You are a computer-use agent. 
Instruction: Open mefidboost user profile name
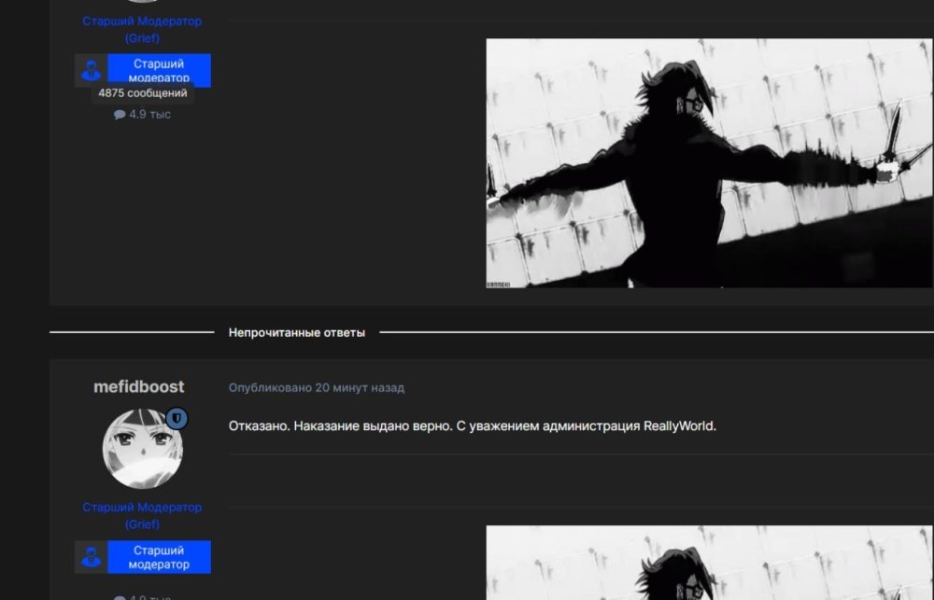pyautogui.click(x=139, y=387)
